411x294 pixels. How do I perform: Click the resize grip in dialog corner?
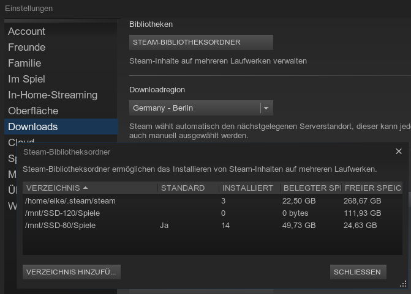coord(403,284)
